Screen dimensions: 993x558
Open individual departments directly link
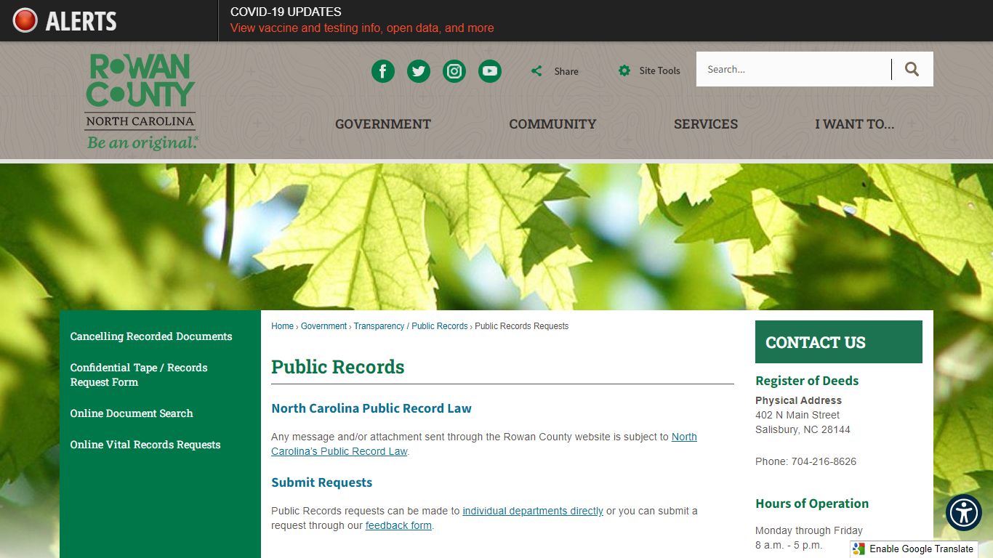point(533,511)
